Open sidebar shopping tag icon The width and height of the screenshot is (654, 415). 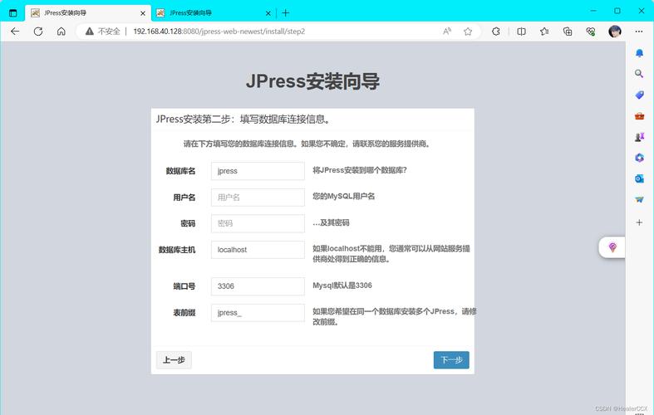[639, 95]
